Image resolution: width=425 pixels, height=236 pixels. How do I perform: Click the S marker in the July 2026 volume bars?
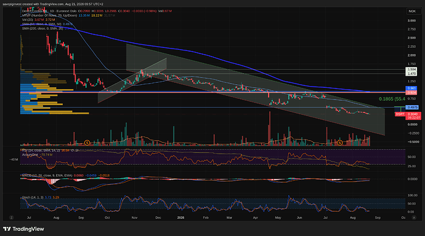coord(339,143)
